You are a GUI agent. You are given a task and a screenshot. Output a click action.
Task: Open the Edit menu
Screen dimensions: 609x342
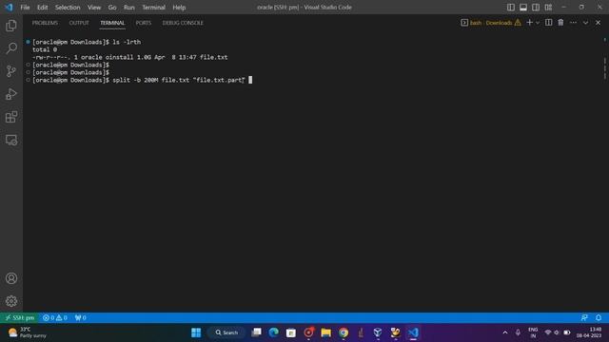point(42,7)
